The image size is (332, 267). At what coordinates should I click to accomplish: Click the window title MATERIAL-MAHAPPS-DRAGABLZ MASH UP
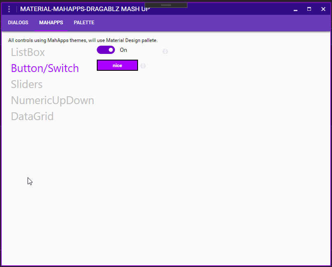pos(85,9)
